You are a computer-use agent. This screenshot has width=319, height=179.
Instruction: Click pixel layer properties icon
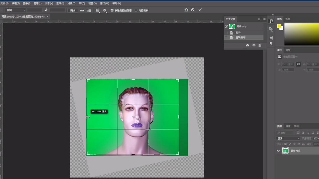280,57
